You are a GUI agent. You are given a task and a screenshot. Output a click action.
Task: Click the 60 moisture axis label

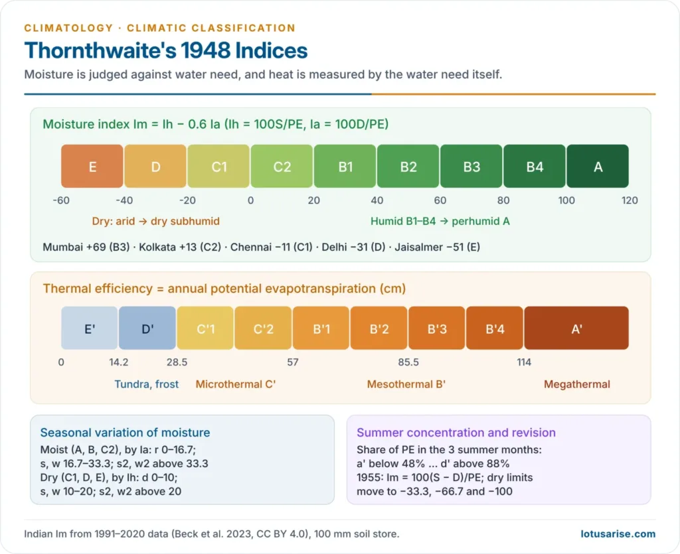point(440,200)
